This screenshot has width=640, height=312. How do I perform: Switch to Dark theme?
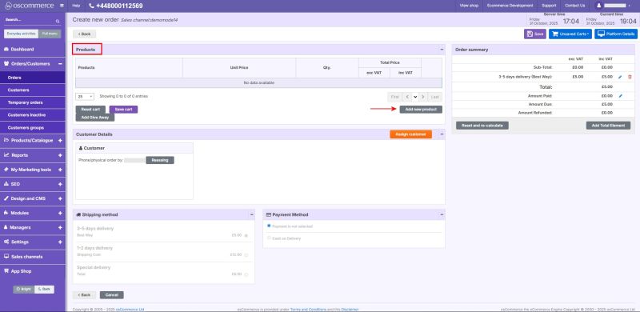tap(44, 289)
